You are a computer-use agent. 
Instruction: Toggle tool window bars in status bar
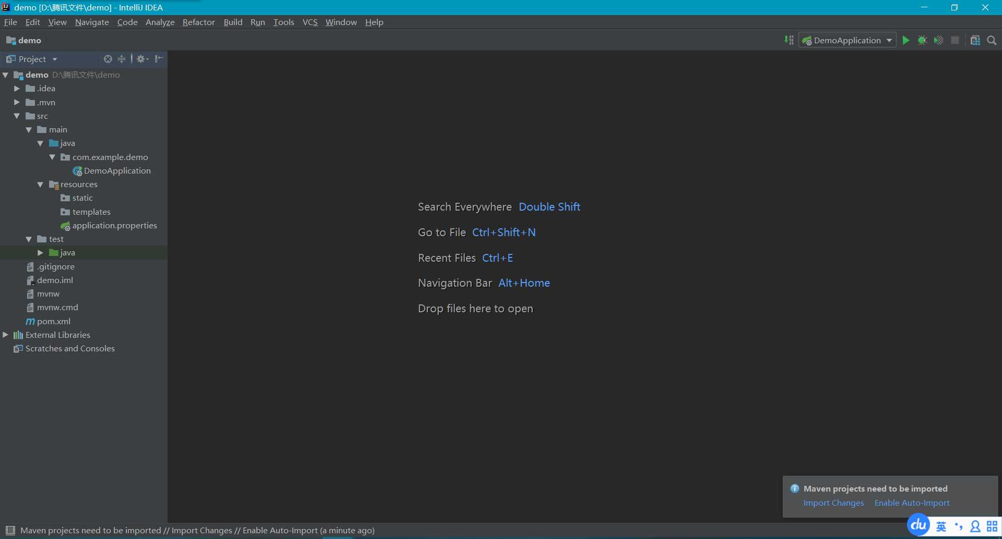(x=10, y=530)
